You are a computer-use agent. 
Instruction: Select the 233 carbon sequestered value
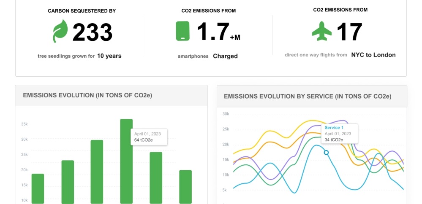pos(92,32)
